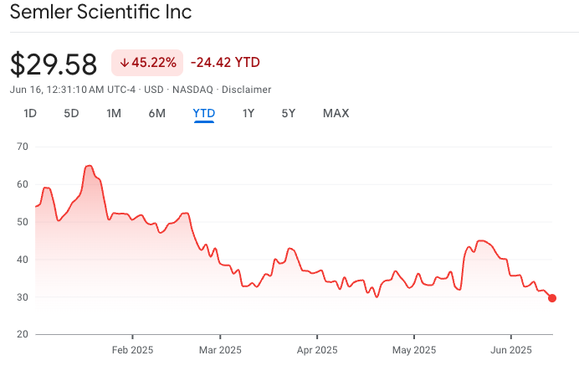The image size is (579, 371).
Task: Click the Feb 2025 axis label
Action: pos(133,350)
